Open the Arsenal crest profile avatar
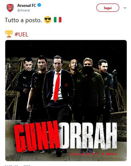 (10, 8)
